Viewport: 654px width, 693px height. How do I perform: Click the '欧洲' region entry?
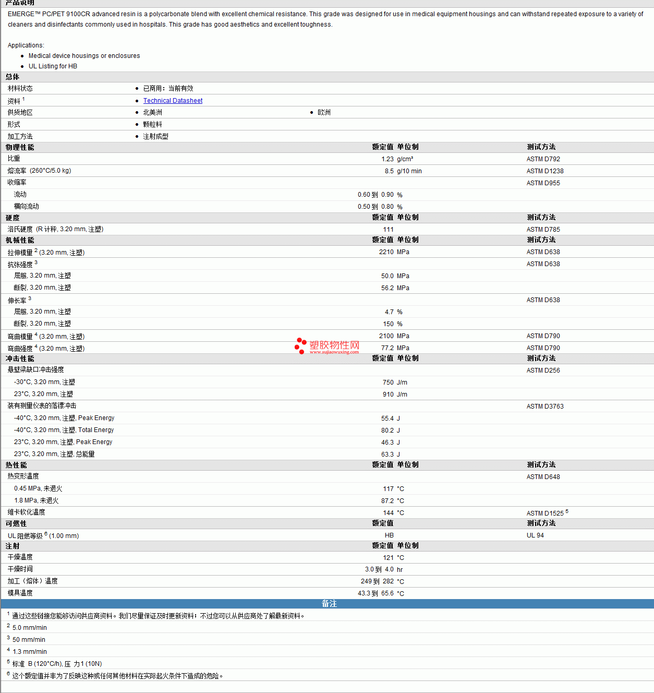click(324, 113)
